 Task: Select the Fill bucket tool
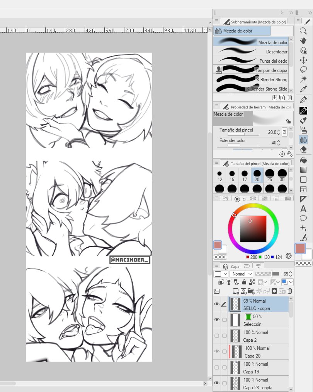303,160
